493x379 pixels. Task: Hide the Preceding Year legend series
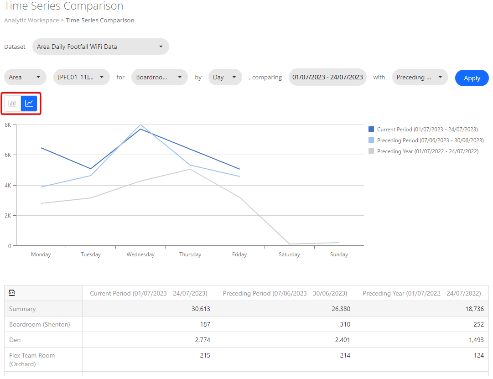(427, 151)
